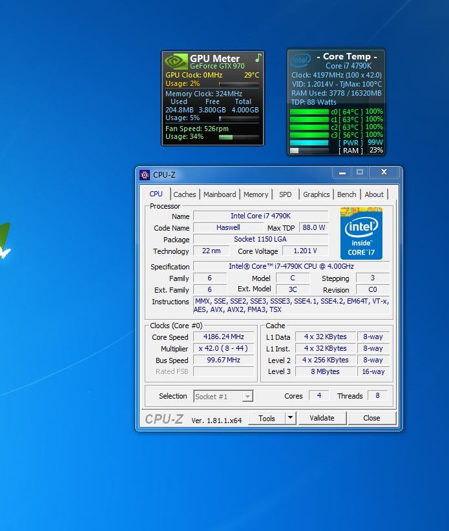Click the Ext. Model 3C value
This screenshot has width=449, height=531.
click(x=293, y=289)
